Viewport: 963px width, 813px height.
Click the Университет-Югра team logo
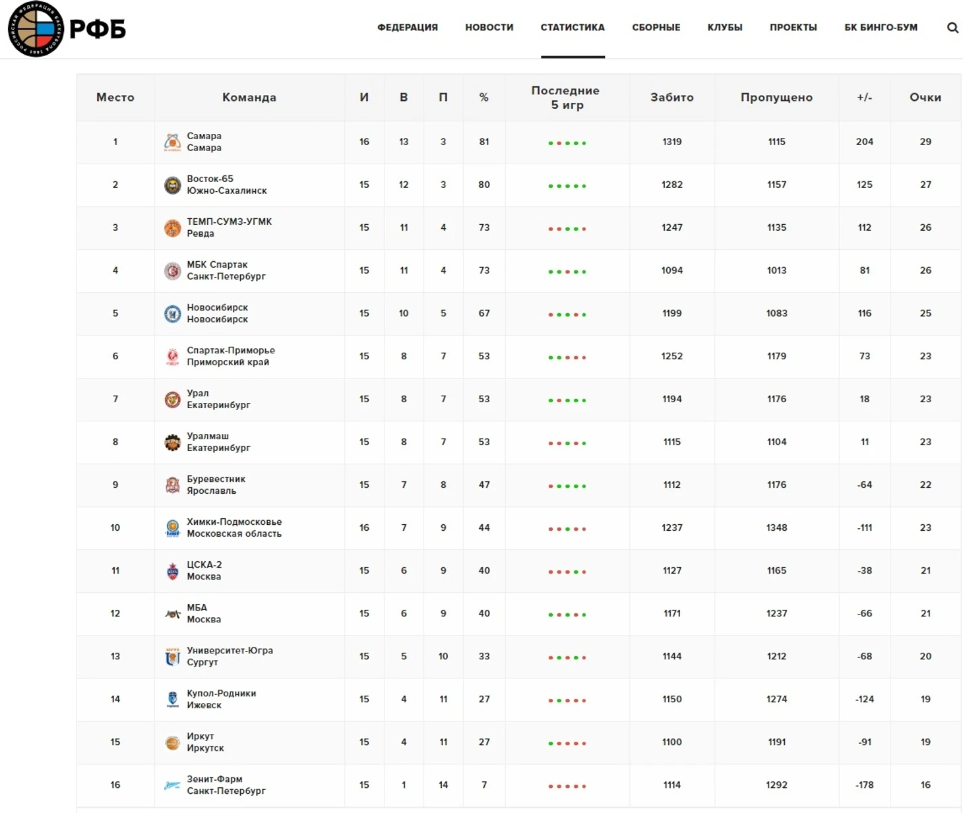pyautogui.click(x=172, y=656)
